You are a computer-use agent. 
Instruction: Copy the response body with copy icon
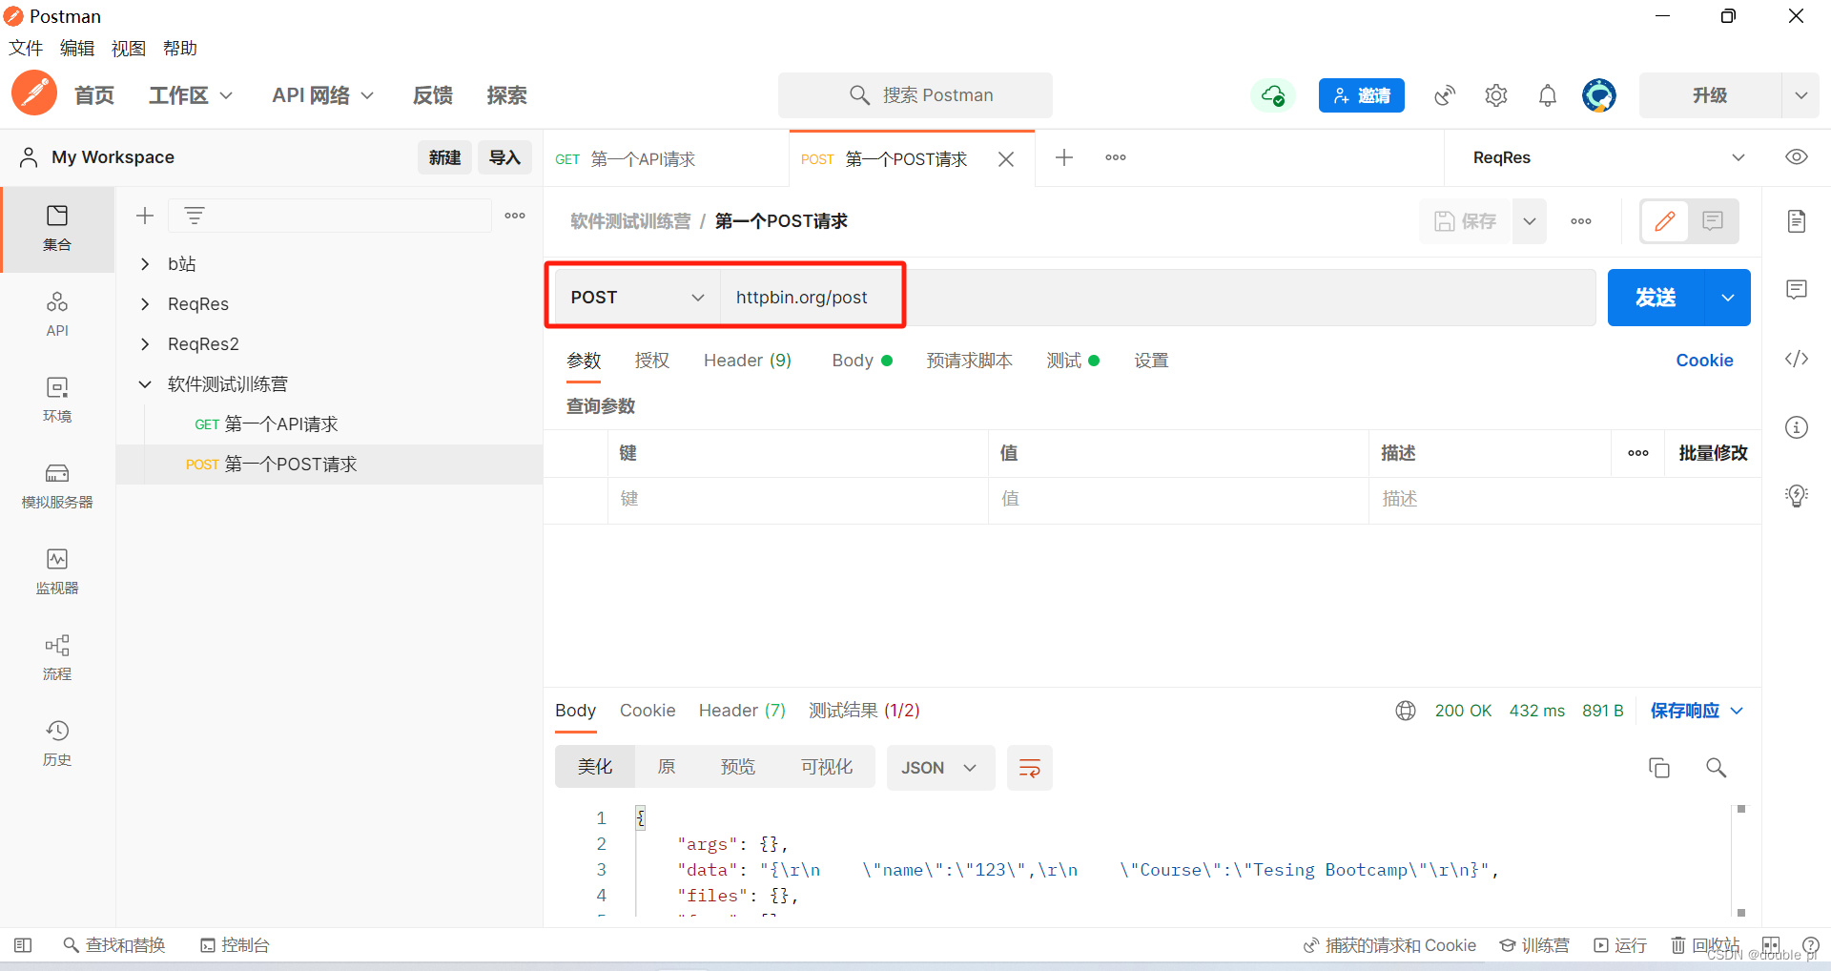coord(1659,768)
